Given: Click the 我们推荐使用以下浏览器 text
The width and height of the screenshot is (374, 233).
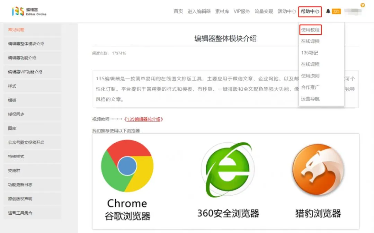Looking at the screenshot, I should click(116, 131).
